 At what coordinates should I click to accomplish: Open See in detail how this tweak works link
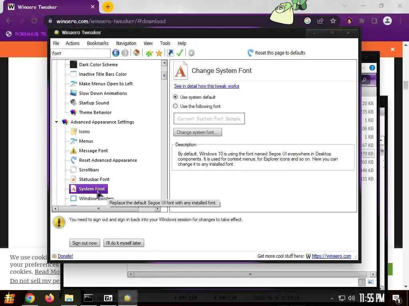tap(206, 86)
